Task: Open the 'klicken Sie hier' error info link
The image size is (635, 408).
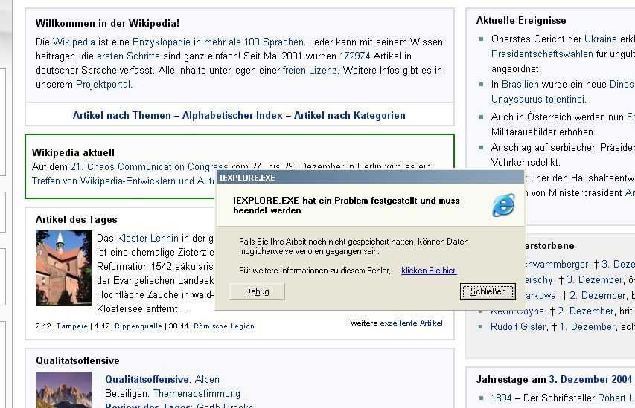Action: click(429, 271)
